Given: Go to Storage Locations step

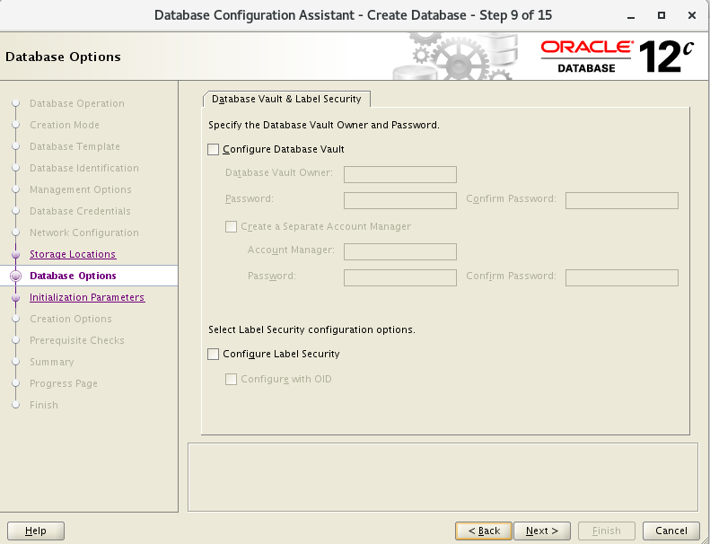Looking at the screenshot, I should (73, 255).
